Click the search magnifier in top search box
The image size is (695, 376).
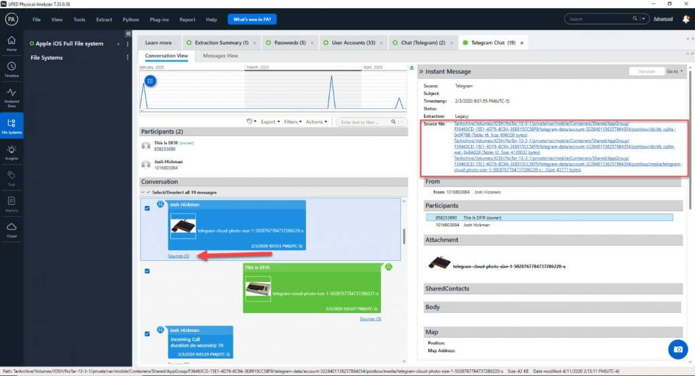pyautogui.click(x=635, y=18)
